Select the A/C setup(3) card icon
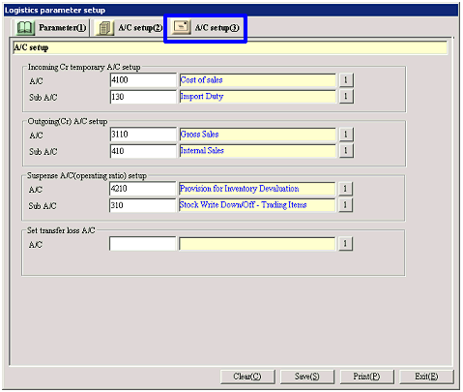The width and height of the screenshot is (463, 392). click(181, 27)
